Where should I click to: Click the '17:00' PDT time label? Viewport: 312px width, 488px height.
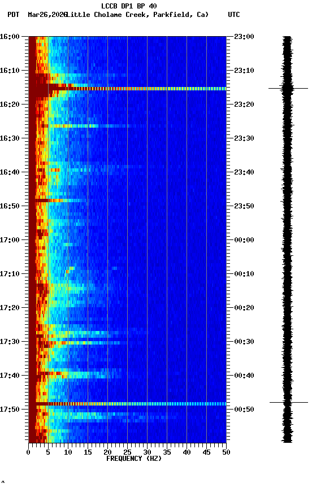tap(10, 240)
